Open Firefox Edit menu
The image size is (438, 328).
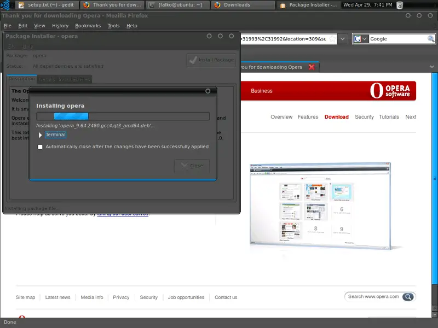(x=22, y=26)
